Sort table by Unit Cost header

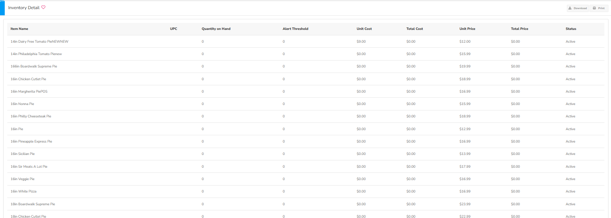364,29
